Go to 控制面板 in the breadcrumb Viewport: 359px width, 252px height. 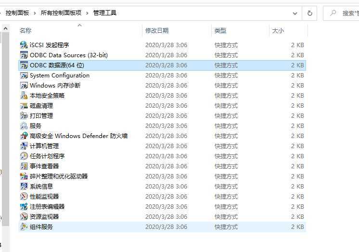click(x=17, y=13)
